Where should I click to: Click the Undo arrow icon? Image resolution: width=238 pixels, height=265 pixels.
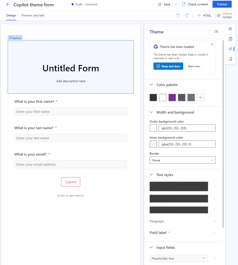[x=178, y=16]
